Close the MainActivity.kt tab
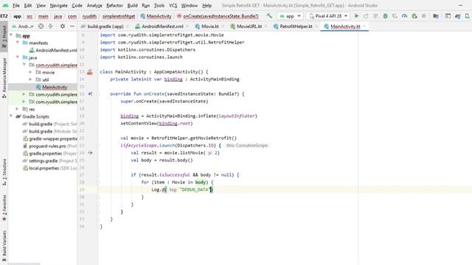The height and width of the screenshot is (265, 472). click(x=364, y=26)
